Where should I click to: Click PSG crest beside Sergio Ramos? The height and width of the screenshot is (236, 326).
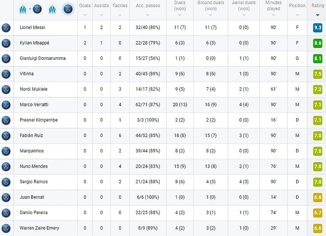pyautogui.click(x=6, y=182)
